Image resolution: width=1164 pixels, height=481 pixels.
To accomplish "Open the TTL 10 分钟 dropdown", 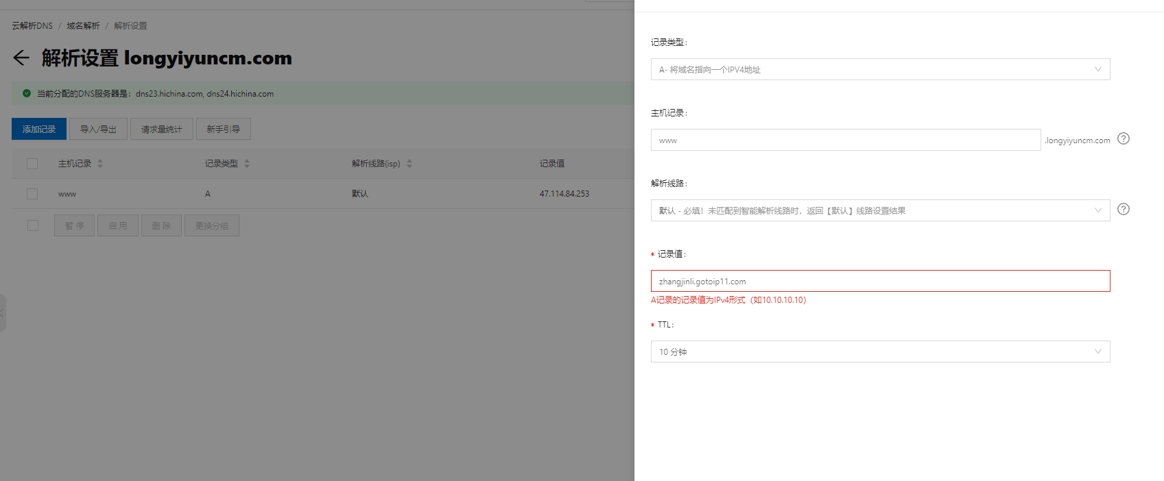I will pos(880,351).
